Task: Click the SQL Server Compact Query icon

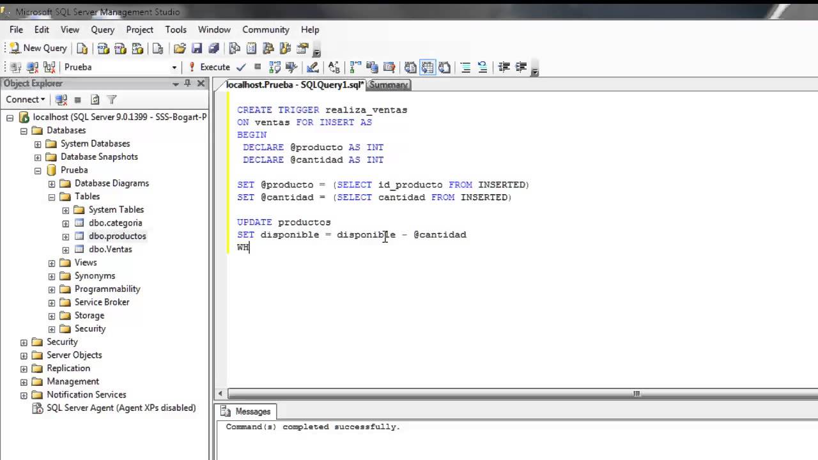Action: [x=158, y=49]
